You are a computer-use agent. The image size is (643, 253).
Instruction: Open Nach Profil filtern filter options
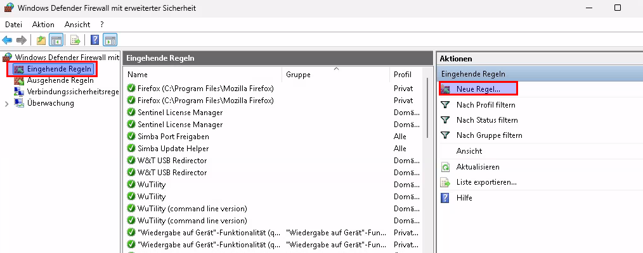[x=485, y=105]
